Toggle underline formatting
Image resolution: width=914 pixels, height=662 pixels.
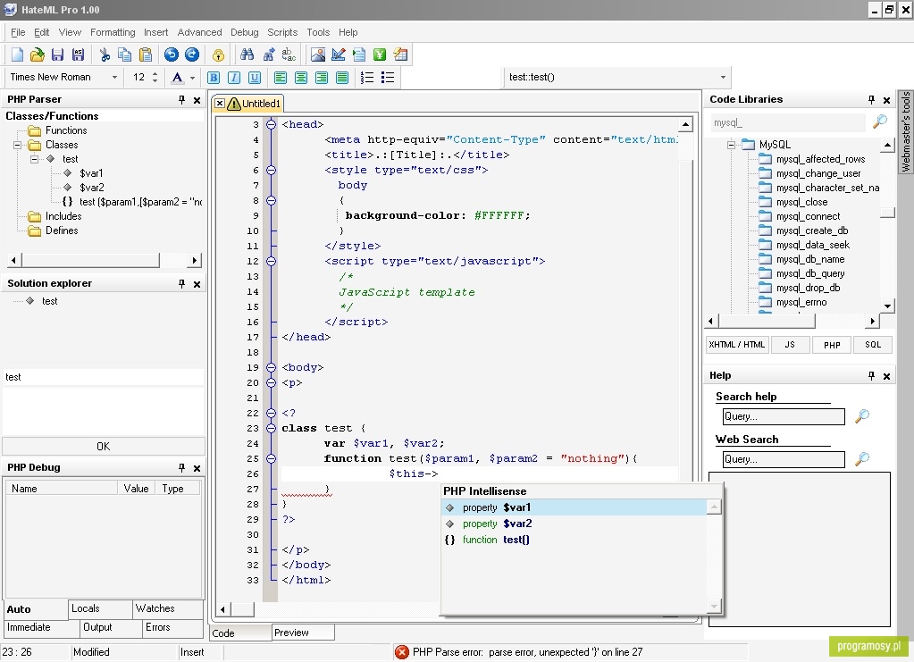(x=254, y=78)
